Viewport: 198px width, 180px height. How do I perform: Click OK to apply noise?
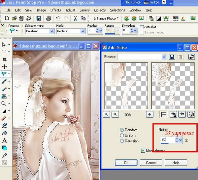click(126, 163)
